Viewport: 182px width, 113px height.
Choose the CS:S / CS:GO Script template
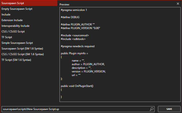click(29, 32)
